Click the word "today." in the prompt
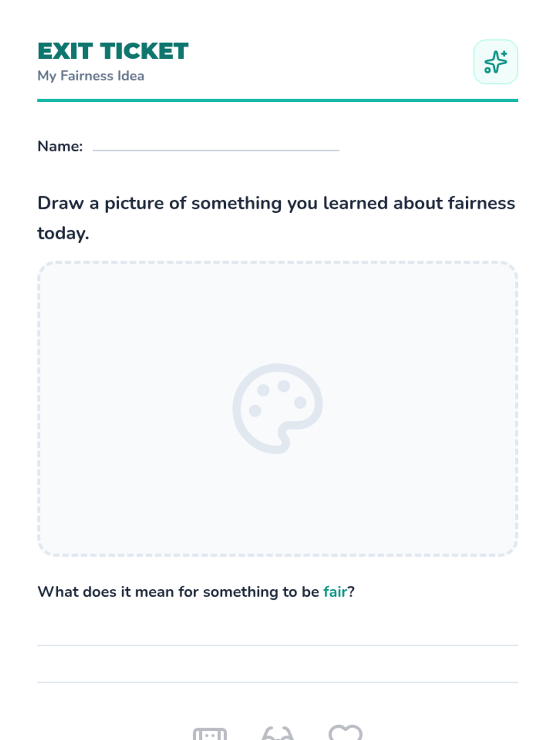555x740 pixels. (63, 233)
